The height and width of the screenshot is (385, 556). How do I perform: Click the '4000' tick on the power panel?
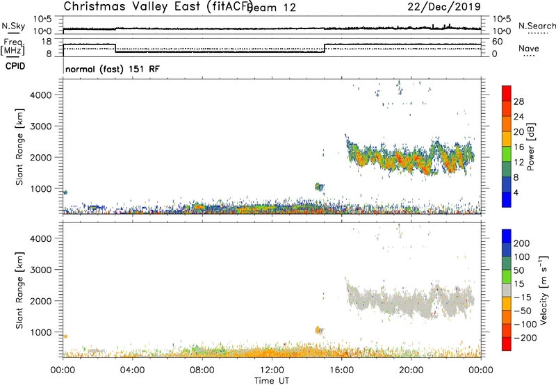click(40, 95)
